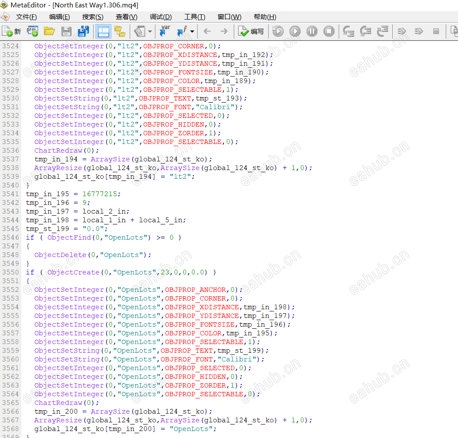Click the function list icon
Screen dimensions: 458x438
point(182,31)
